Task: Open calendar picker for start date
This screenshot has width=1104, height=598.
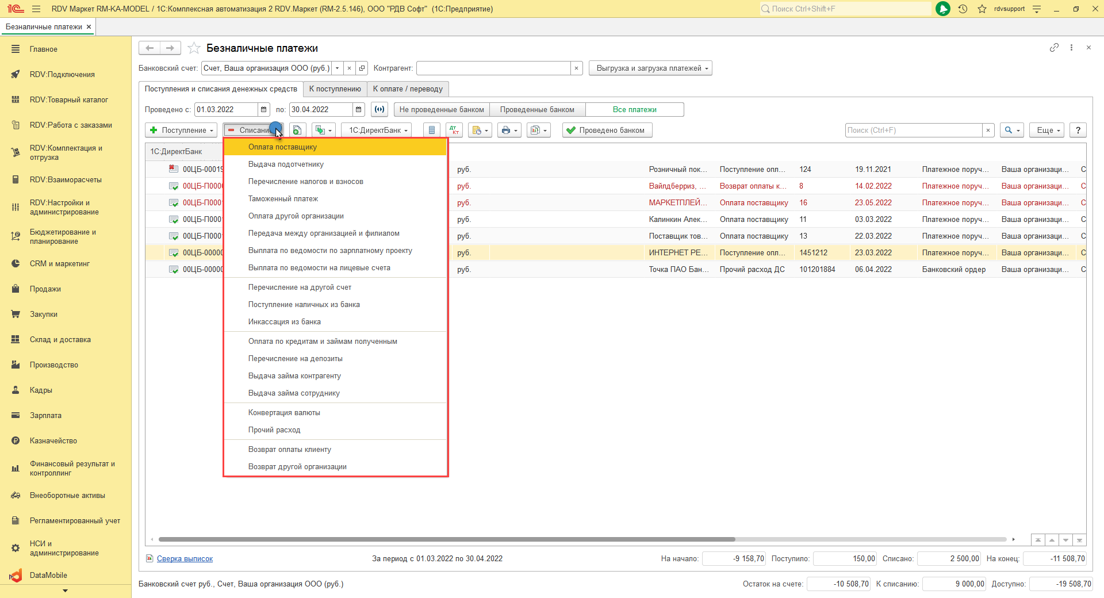Action: coord(263,110)
